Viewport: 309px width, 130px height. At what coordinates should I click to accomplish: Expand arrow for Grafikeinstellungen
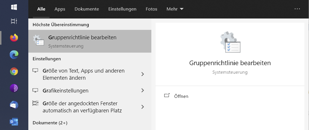143,90
